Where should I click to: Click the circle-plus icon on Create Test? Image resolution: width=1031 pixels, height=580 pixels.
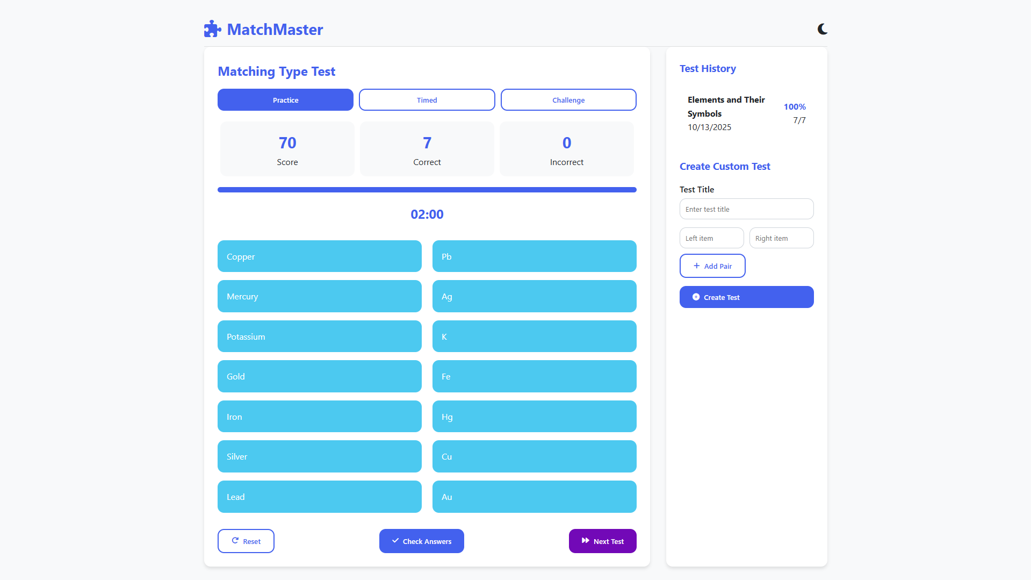point(696,297)
